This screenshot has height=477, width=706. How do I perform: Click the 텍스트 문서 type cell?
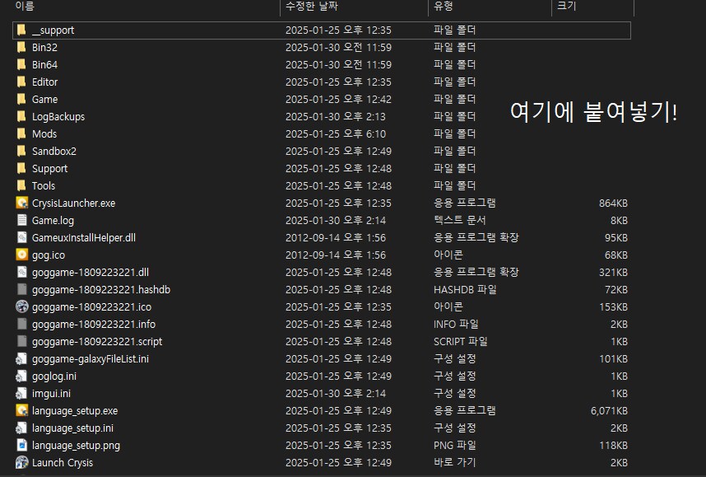click(x=459, y=220)
